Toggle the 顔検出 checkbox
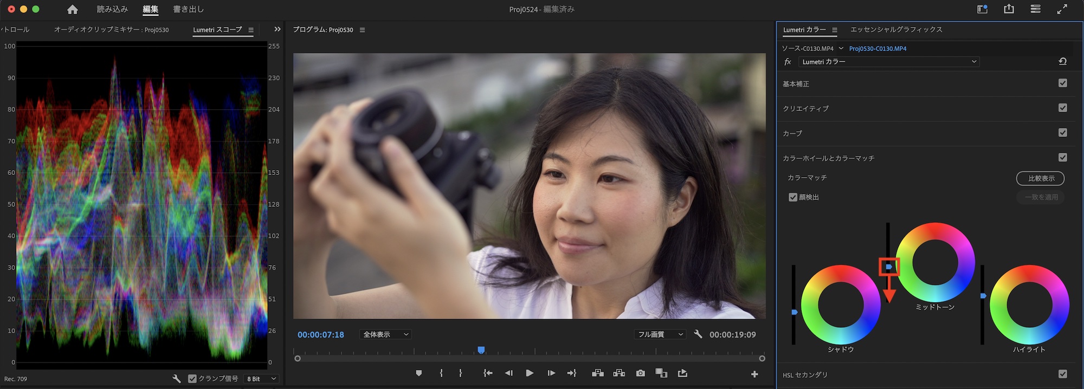1084x389 pixels. (793, 197)
